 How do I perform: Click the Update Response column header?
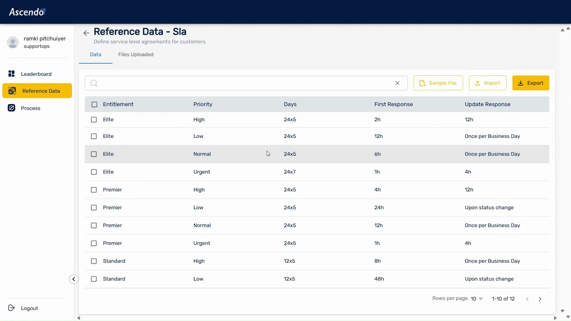tap(487, 104)
